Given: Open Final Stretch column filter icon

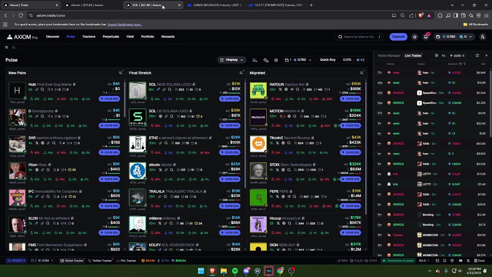Looking at the screenshot, I should point(241,73).
